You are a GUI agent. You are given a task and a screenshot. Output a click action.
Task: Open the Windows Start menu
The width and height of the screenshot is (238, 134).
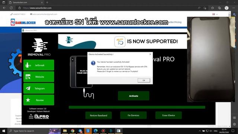coord(4,131)
